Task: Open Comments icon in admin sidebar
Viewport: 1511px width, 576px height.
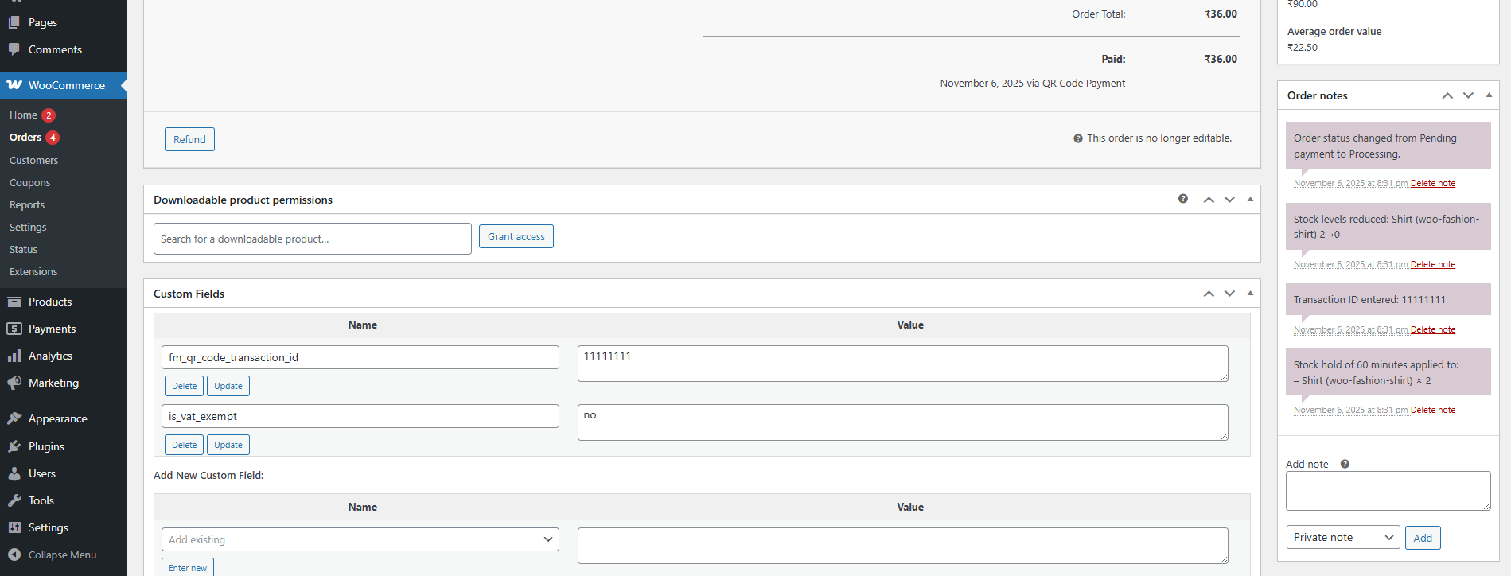Action: coord(14,49)
